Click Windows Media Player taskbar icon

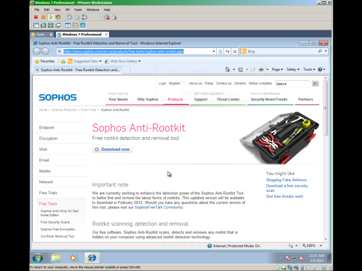pos(74,258)
